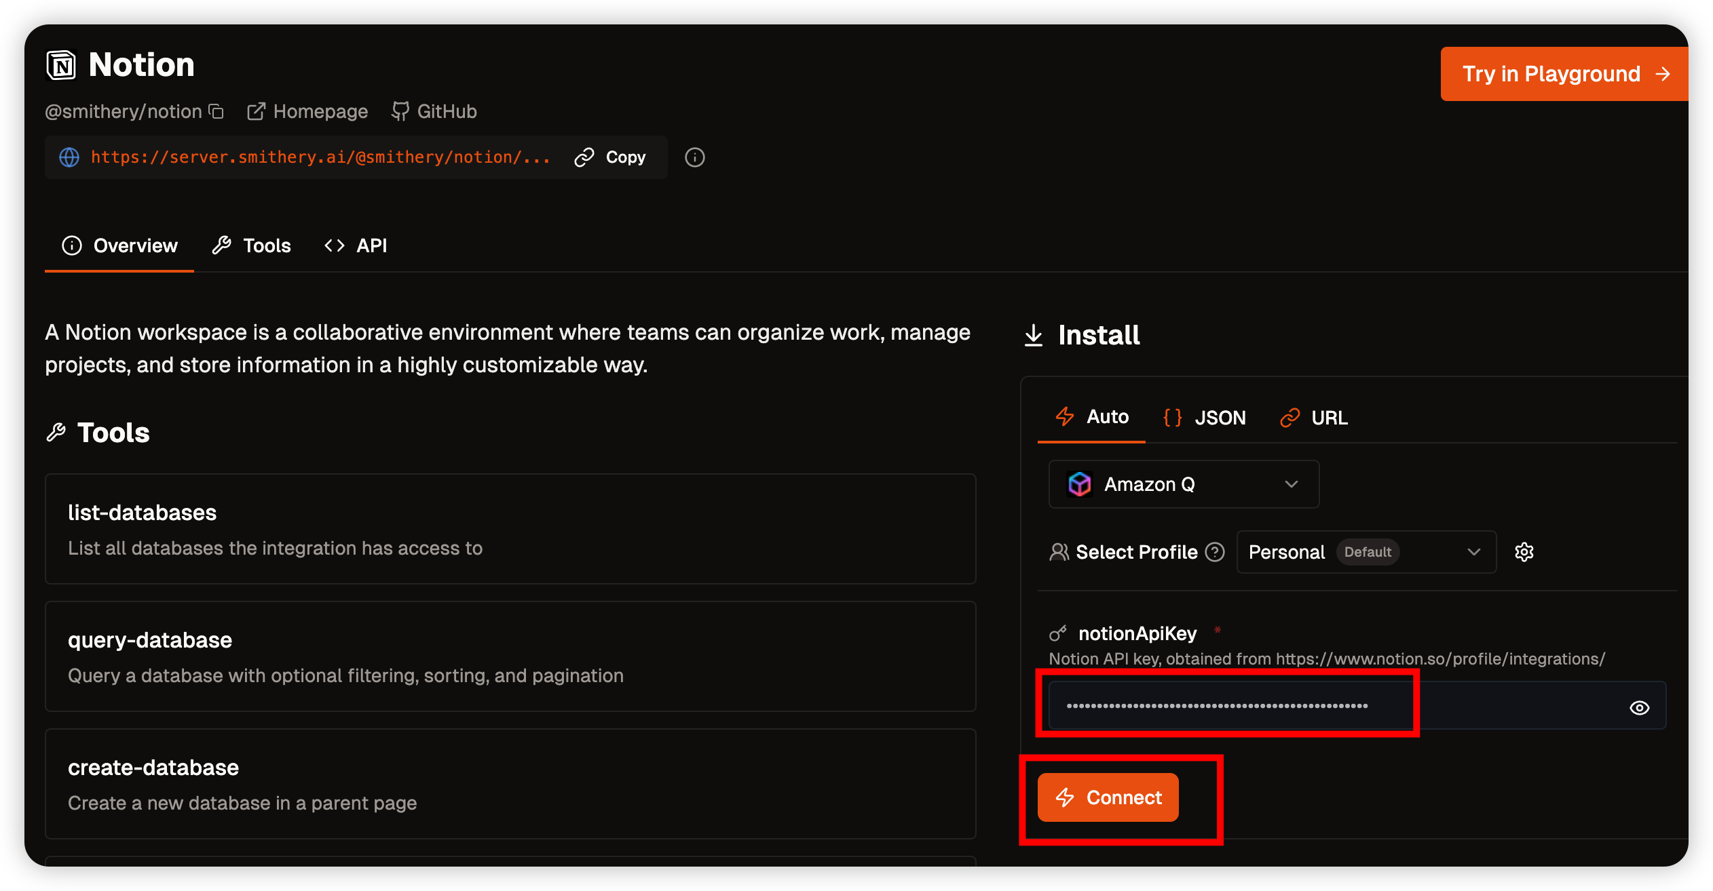Image resolution: width=1713 pixels, height=891 pixels.
Task: Click the info icon next to Copy
Action: pyautogui.click(x=694, y=157)
